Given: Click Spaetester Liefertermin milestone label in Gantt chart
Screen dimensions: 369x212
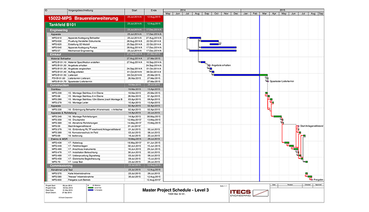Looking at the screenshot, I should tap(282, 81).
